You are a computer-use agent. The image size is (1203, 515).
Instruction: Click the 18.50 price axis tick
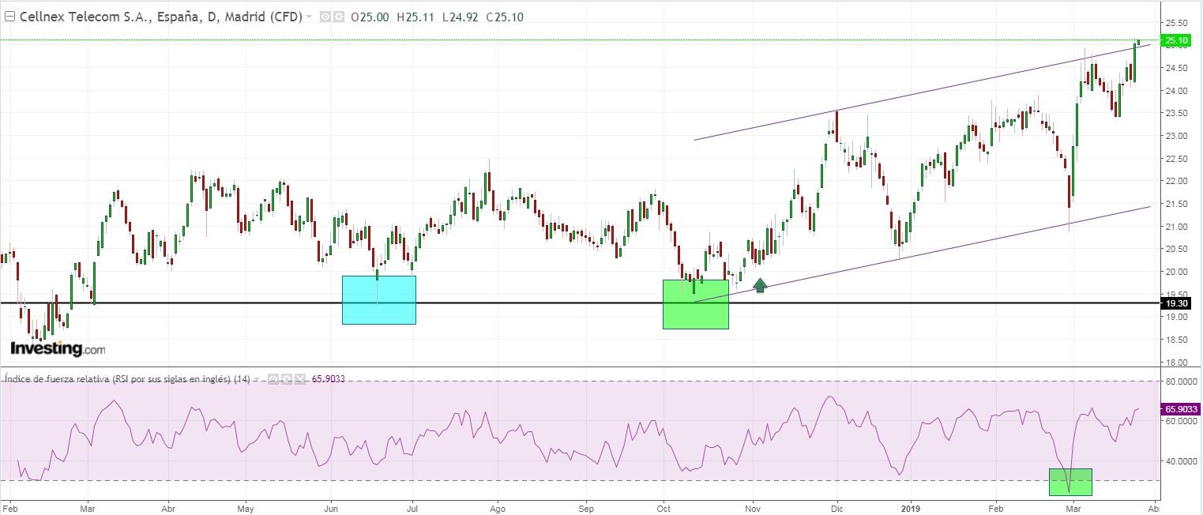[x=1177, y=340]
